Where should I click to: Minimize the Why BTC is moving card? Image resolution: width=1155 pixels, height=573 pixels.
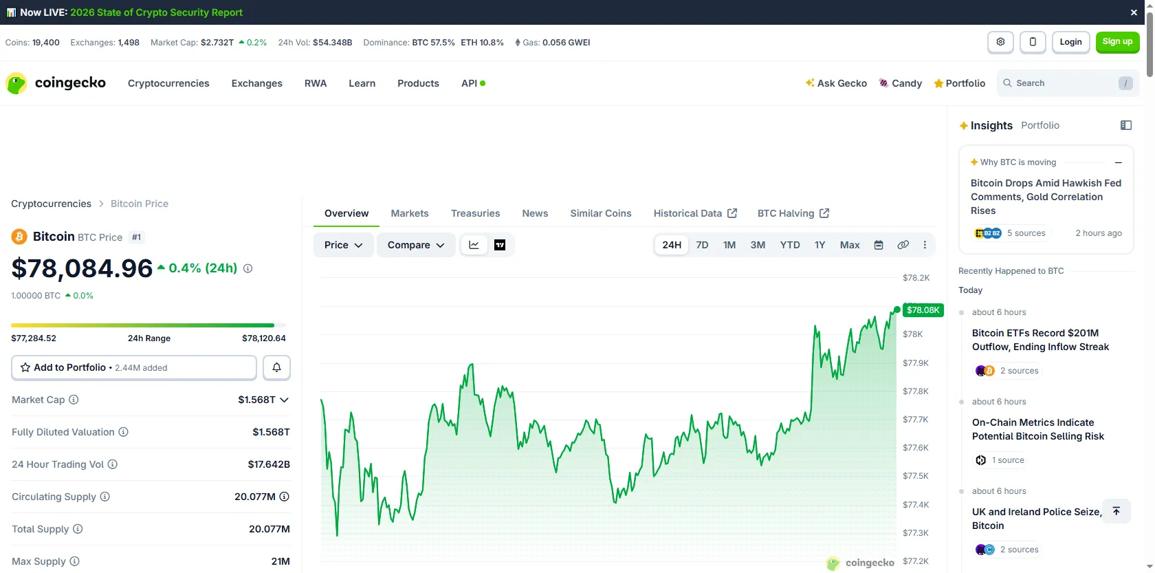pos(1119,162)
